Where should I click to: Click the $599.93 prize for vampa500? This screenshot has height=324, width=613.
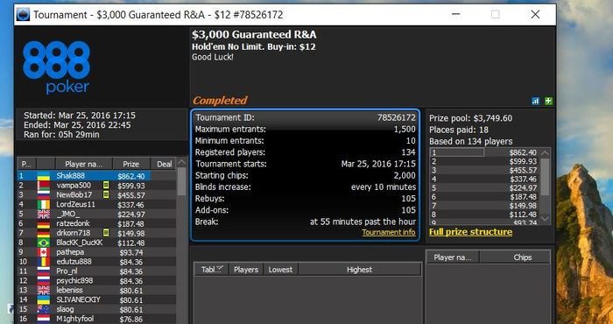coord(131,186)
